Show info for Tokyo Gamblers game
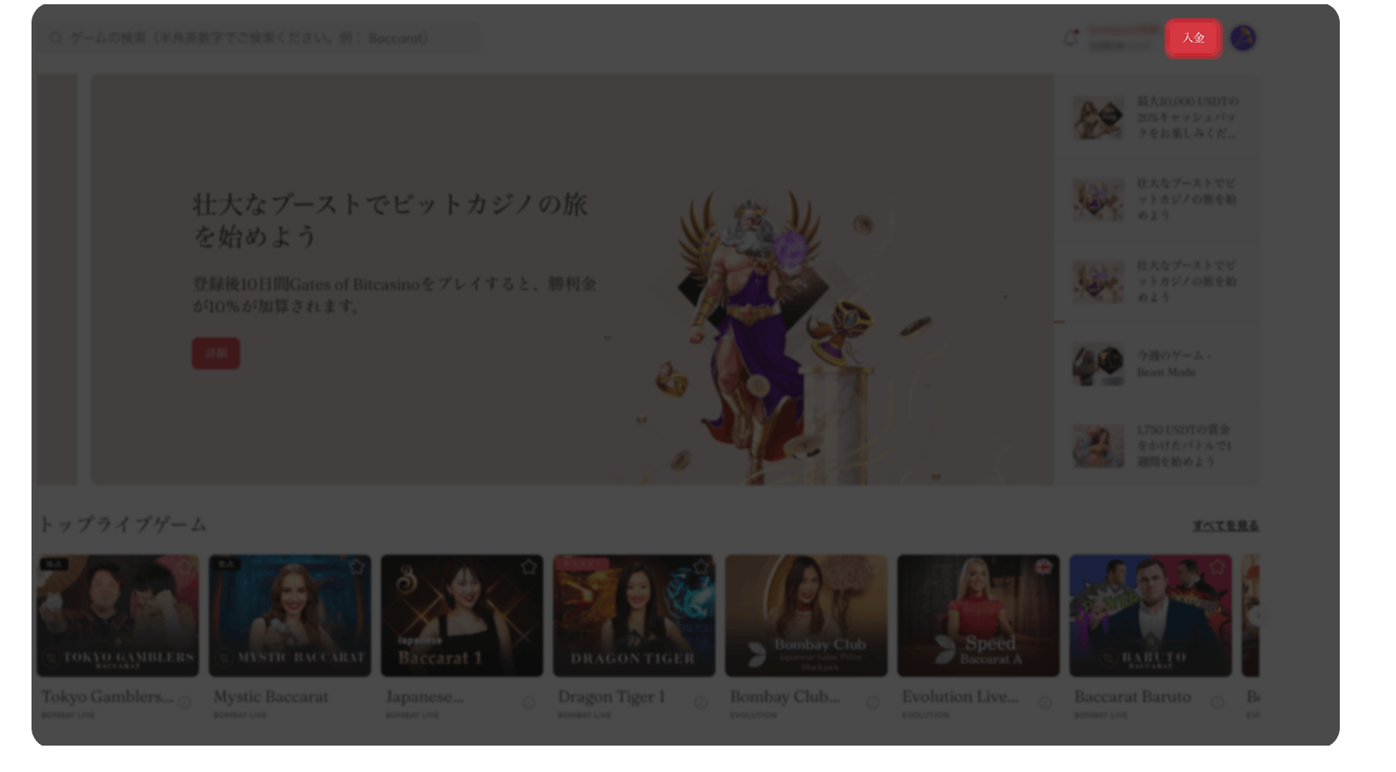This screenshot has height=772, width=1396. click(x=185, y=703)
